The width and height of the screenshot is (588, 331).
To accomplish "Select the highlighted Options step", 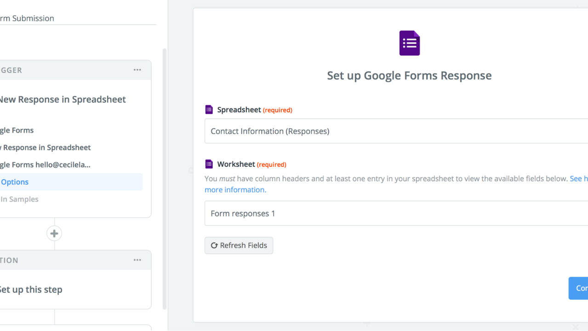I will (x=15, y=182).
